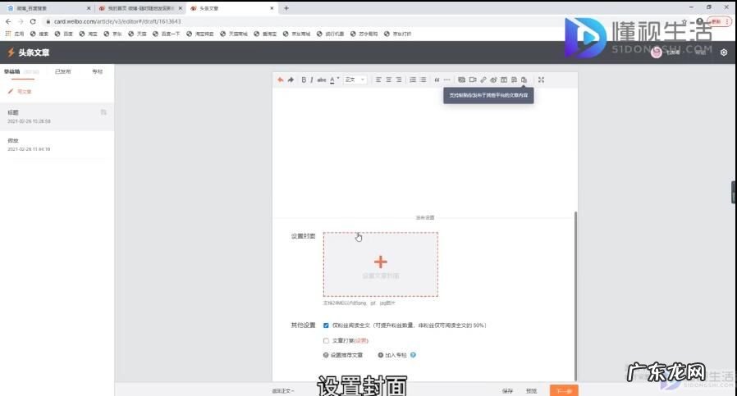Insert a blockquote with the quote icon
737x396 pixels.
pos(437,80)
